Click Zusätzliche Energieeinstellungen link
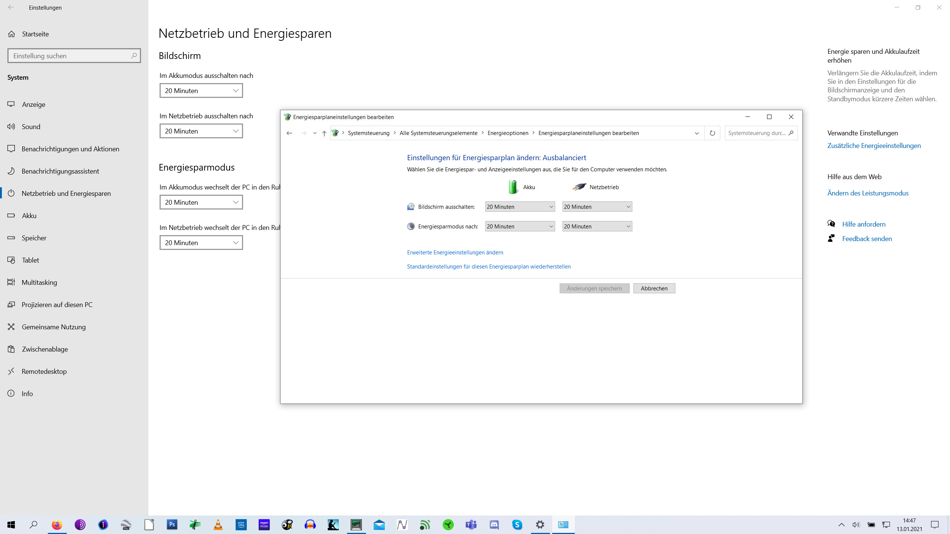Viewport: 950px width, 534px height. point(874,146)
